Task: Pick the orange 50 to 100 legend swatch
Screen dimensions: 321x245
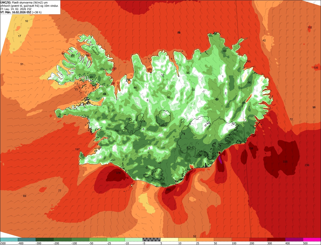Action: [x=222, y=239]
